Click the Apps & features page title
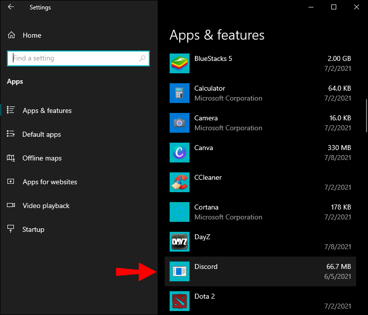The image size is (368, 315). pyautogui.click(x=217, y=35)
